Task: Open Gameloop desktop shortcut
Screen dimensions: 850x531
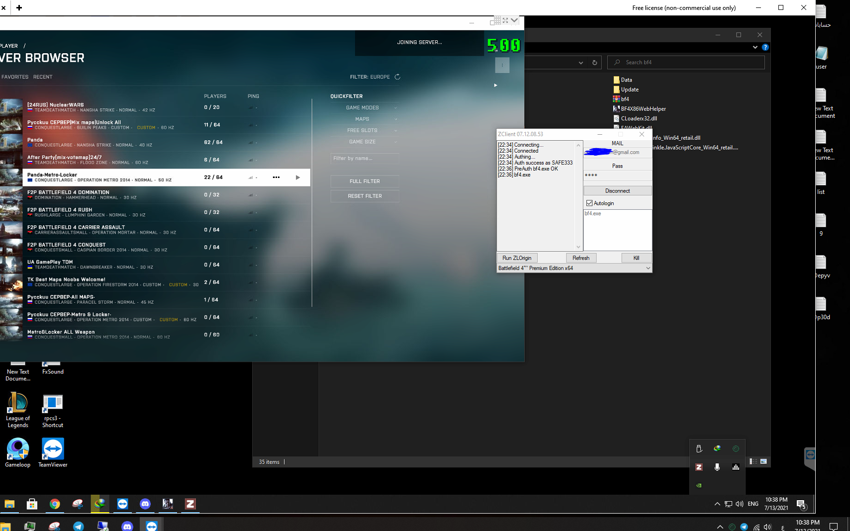Action: (x=18, y=453)
